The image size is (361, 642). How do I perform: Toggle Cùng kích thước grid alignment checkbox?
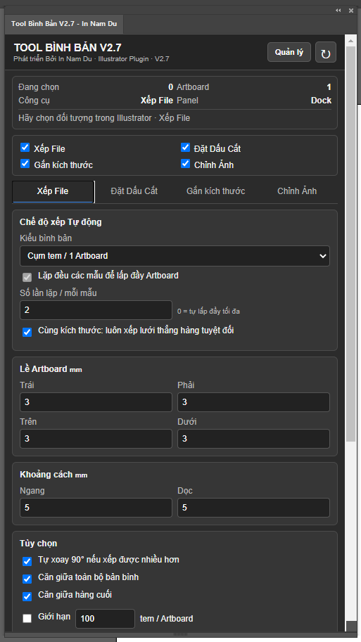coord(27,332)
